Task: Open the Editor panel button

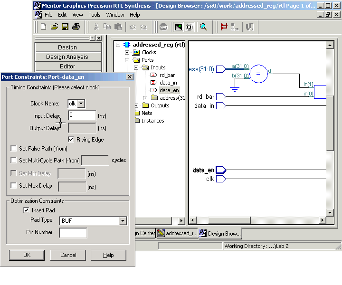Action: (68, 66)
